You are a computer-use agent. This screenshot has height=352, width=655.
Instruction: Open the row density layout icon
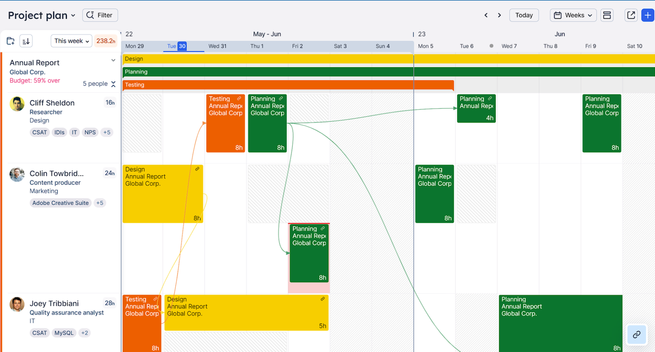click(607, 15)
